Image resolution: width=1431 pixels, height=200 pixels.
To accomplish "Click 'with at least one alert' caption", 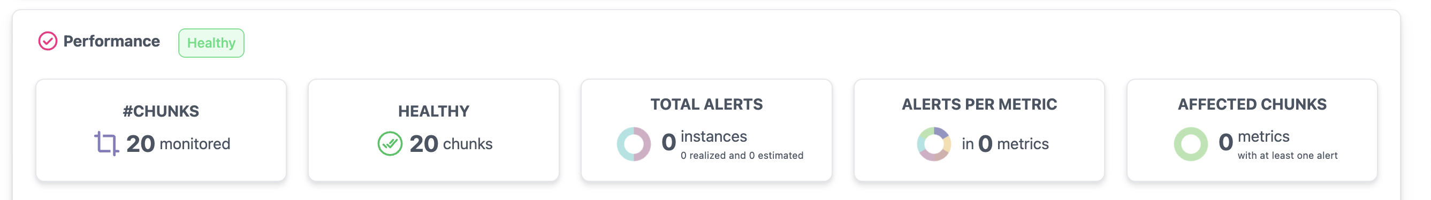I will [1288, 156].
